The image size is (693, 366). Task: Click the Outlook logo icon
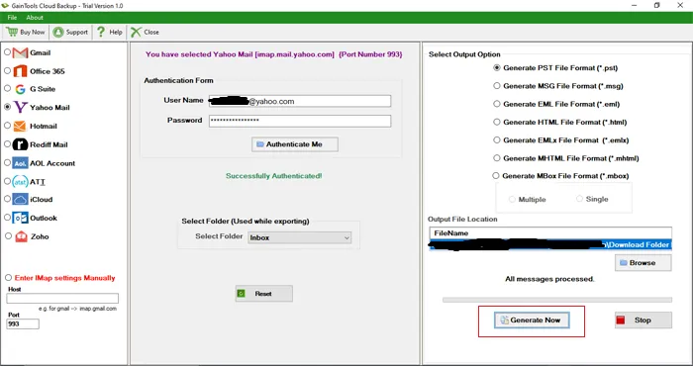20,218
